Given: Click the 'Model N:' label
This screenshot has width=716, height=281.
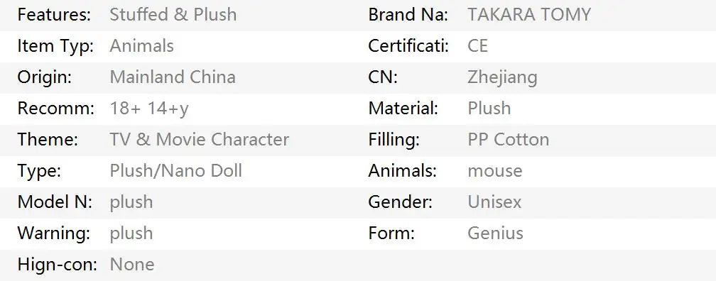Looking at the screenshot, I should point(55,202).
